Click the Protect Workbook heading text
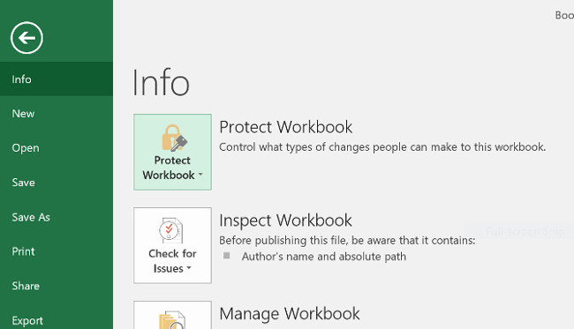Image resolution: width=574 pixels, height=329 pixels. pos(285,127)
